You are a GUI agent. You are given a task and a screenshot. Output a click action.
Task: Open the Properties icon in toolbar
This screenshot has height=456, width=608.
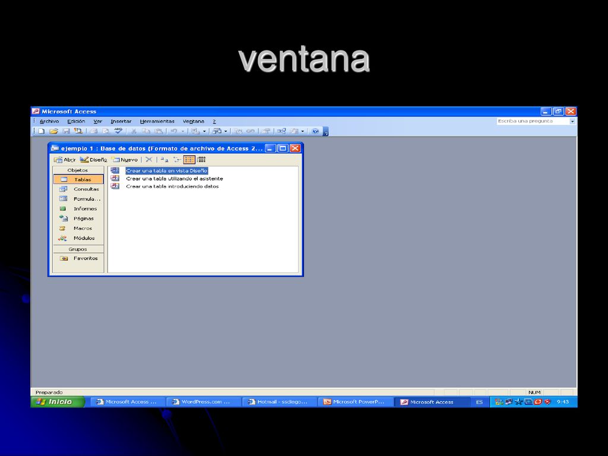266,131
